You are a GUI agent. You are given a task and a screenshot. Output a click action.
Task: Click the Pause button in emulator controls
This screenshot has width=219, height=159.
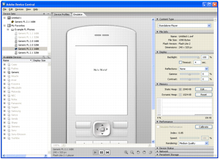[x=102, y=152]
